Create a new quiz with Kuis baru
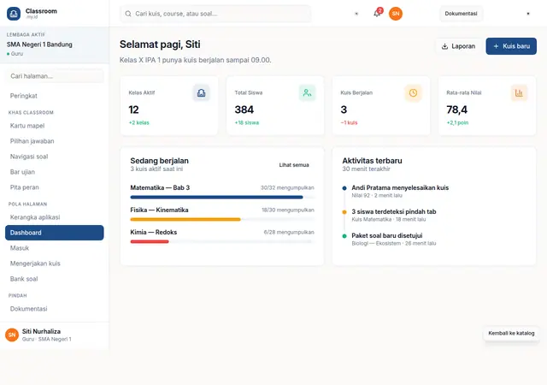The height and width of the screenshot is (385, 547). (x=511, y=46)
